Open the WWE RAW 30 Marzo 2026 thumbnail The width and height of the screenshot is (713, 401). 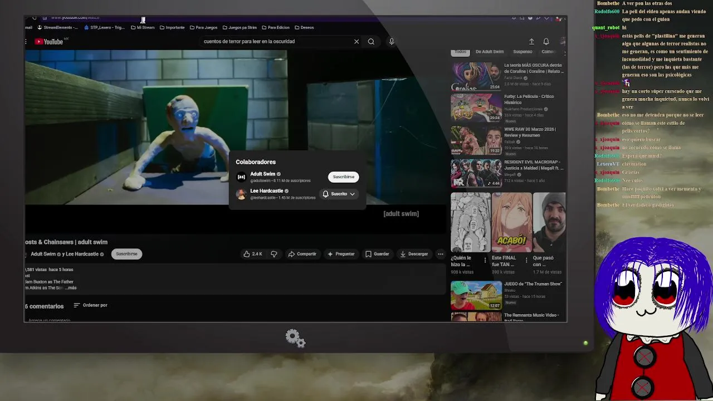point(476,140)
